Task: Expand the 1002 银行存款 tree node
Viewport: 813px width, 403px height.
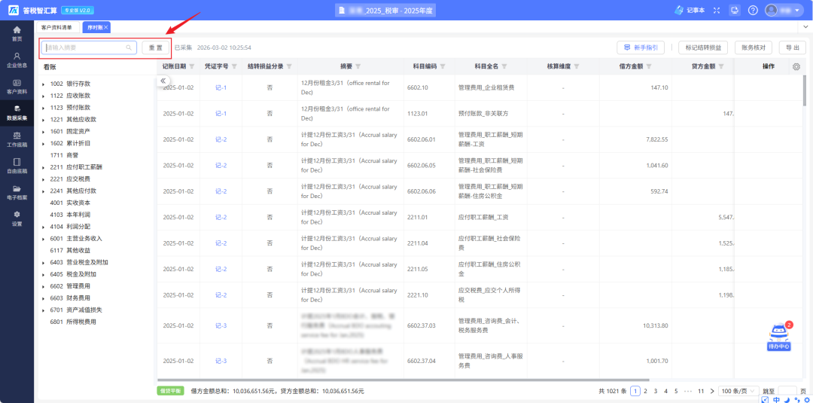Action: (44, 84)
